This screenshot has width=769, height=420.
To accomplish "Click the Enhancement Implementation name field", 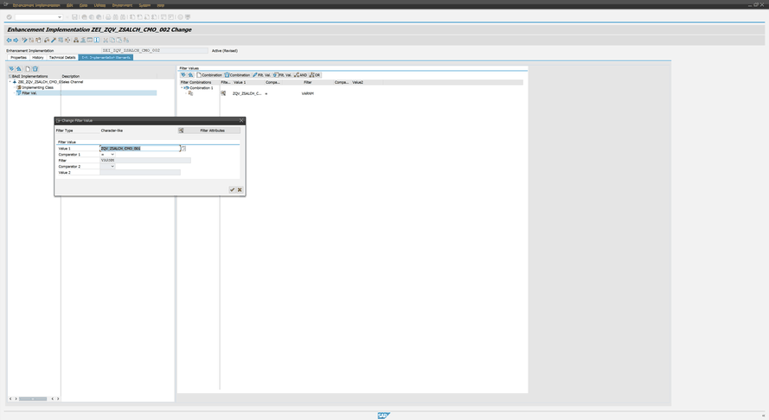I will point(155,50).
